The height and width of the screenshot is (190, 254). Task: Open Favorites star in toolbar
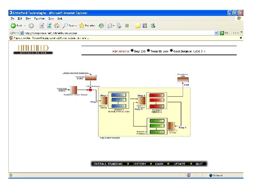coord(81,26)
